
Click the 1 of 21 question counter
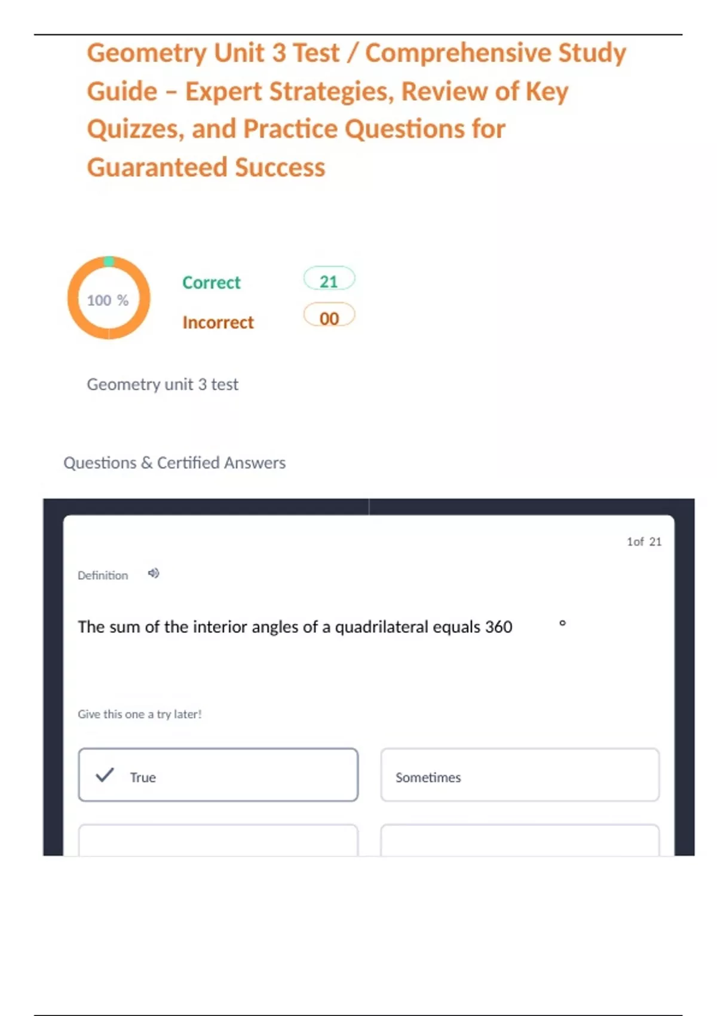coord(644,541)
